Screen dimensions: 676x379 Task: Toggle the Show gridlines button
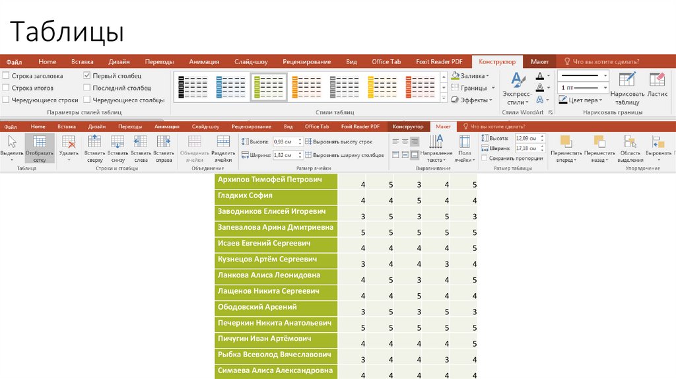[x=39, y=148]
